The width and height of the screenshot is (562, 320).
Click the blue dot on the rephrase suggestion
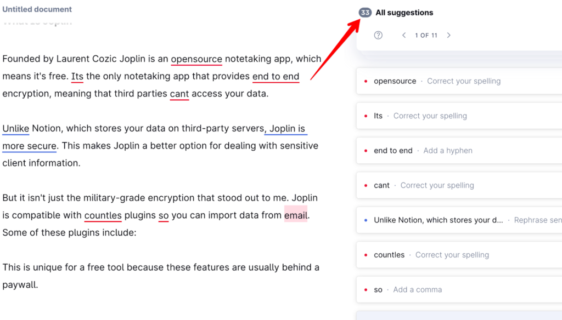click(x=366, y=220)
